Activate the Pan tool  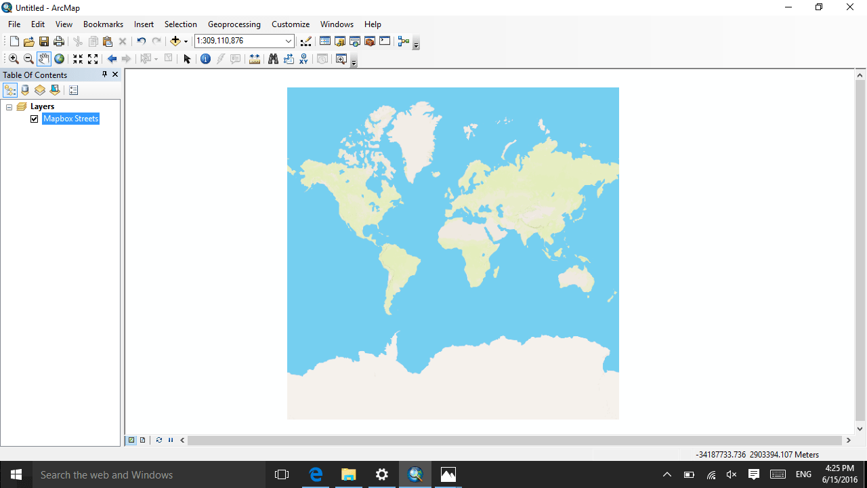coord(43,59)
